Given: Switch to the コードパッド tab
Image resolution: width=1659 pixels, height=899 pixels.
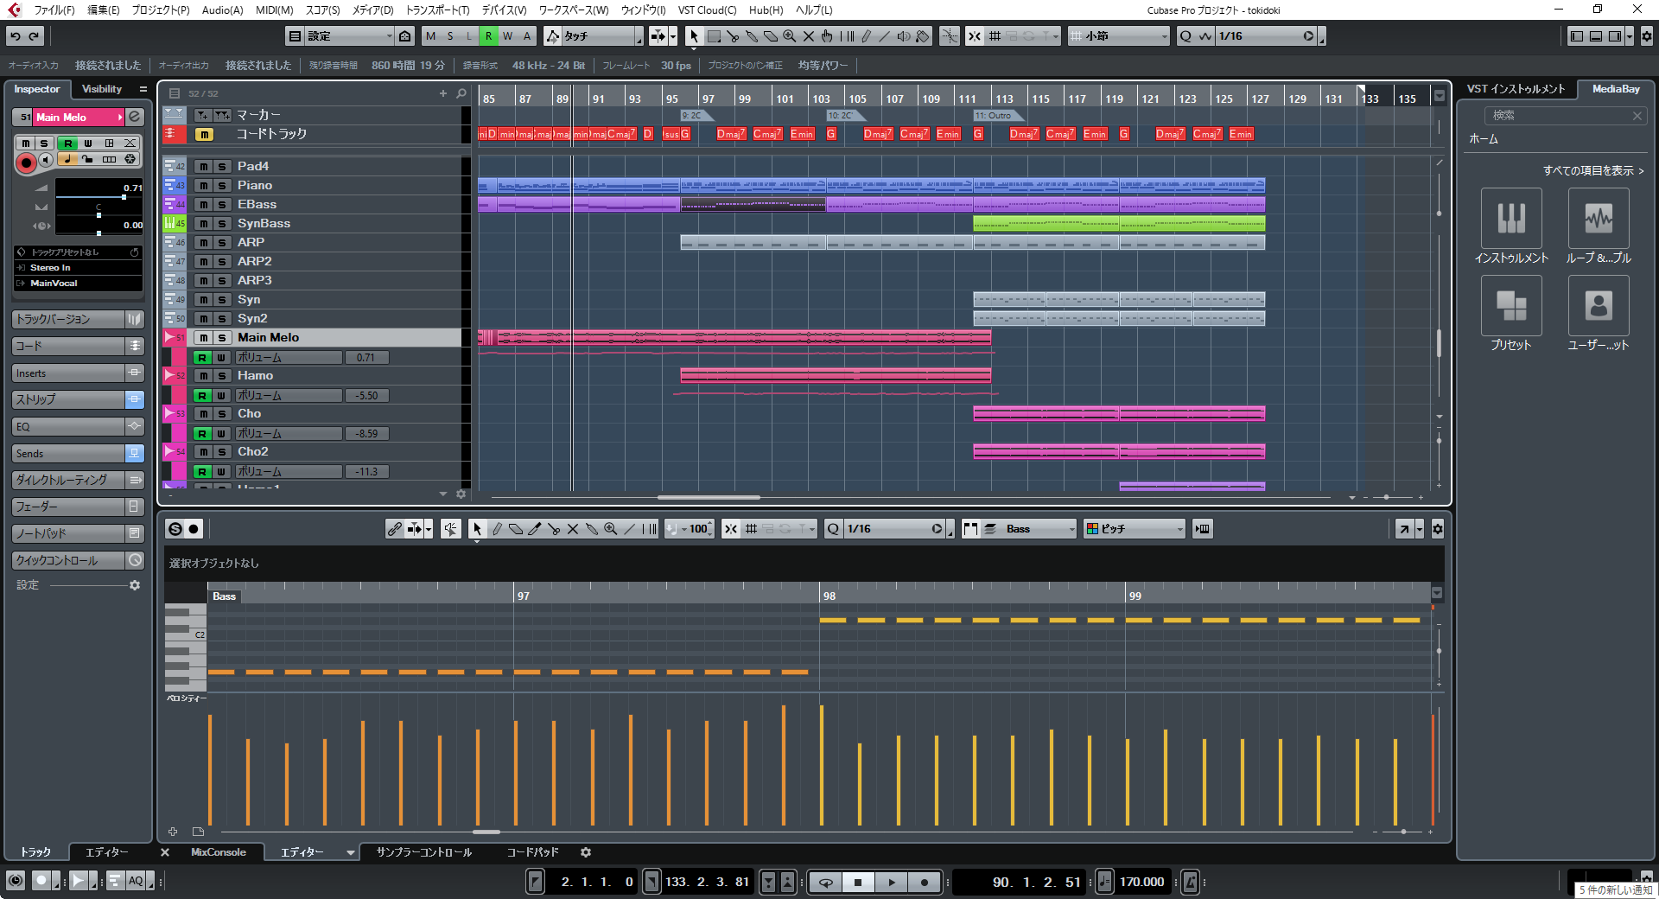Looking at the screenshot, I should pos(532,852).
